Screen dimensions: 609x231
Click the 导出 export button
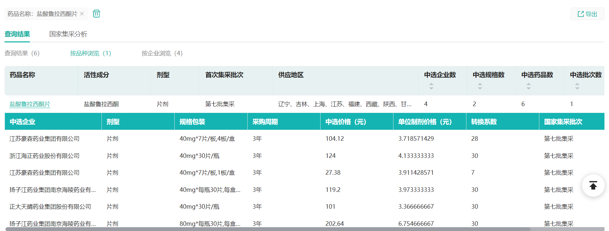(587, 14)
